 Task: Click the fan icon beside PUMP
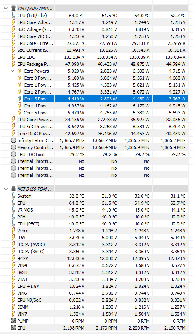point(13,321)
